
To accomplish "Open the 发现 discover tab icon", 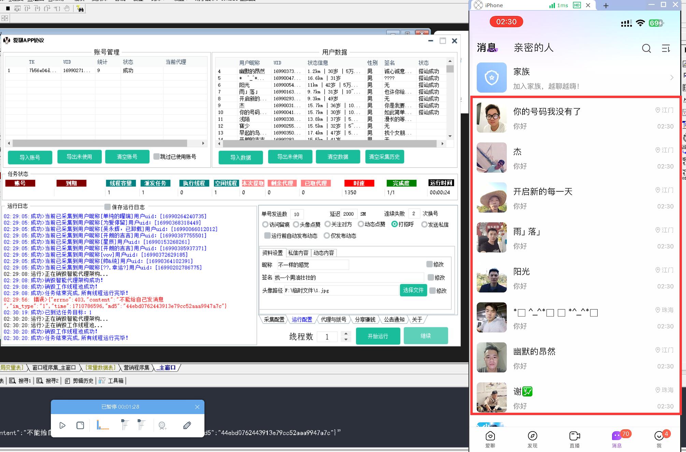I will 532,436.
